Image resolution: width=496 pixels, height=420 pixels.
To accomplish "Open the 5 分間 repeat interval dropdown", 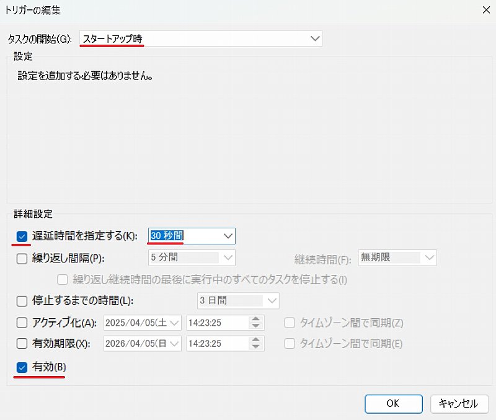I will (192, 257).
